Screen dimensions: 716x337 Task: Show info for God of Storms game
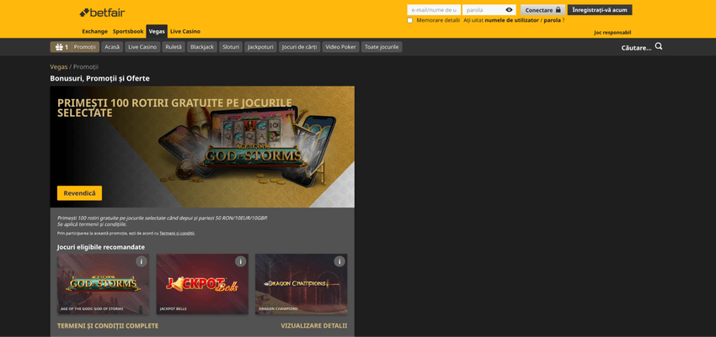[x=142, y=261]
